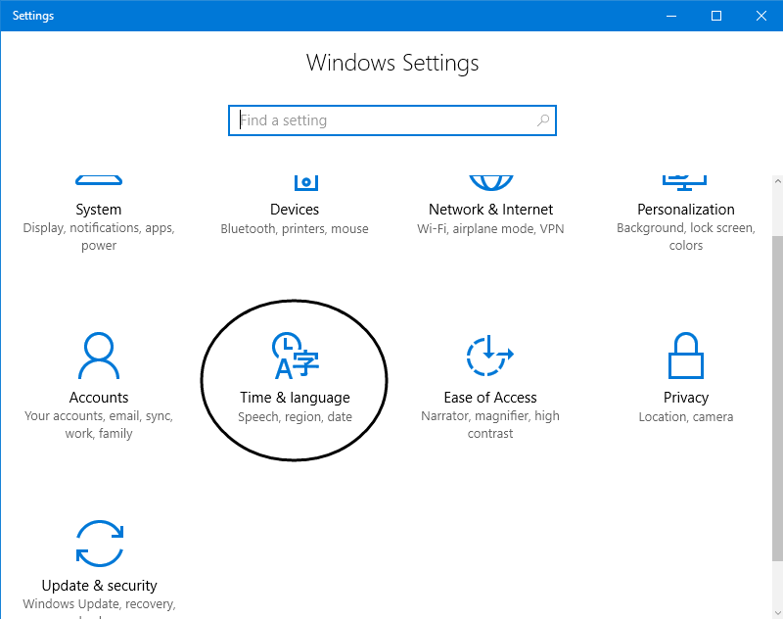This screenshot has width=783, height=619.
Task: Click the System label
Action: point(99,210)
